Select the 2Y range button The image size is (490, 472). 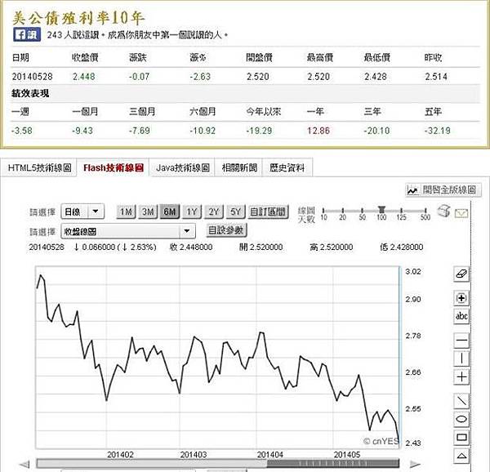coord(214,212)
